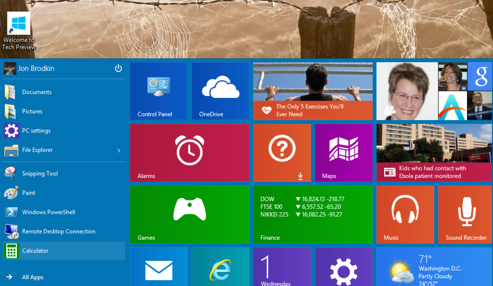Click the power button icon
The width and height of the screenshot is (493, 286).
118,68
